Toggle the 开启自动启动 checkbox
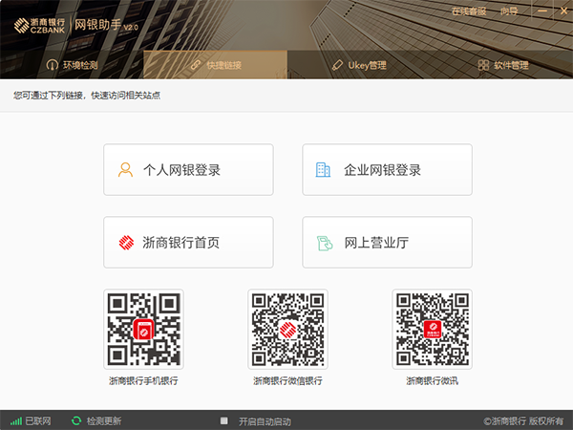This screenshot has height=430, width=573. [x=224, y=420]
